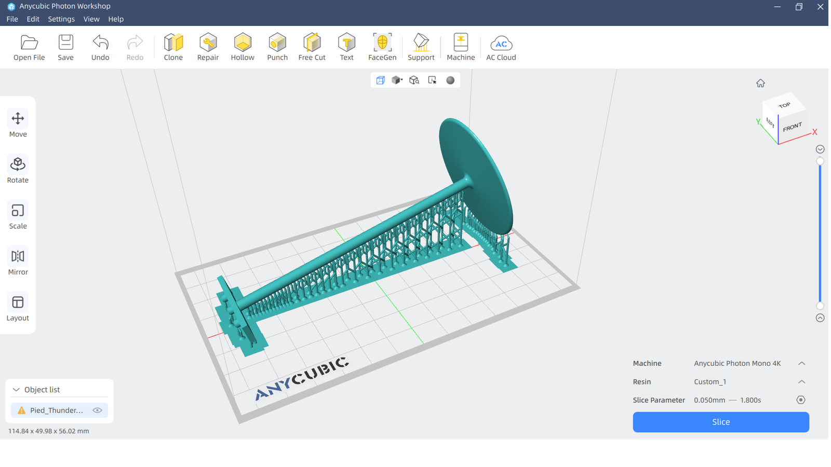This screenshot has height=467, width=831.
Task: Open the solid cube view dropdown
Action: coord(397,80)
